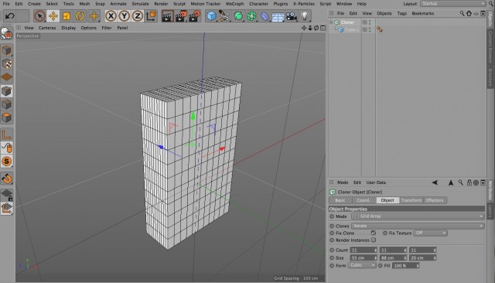Open the Layout dropdown showing Startup
495x283 pixels.
(452, 3)
